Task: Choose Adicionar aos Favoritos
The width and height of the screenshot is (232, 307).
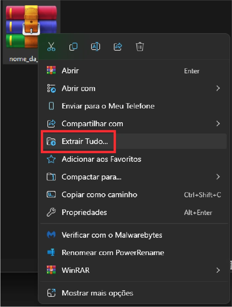Action: pos(101,159)
